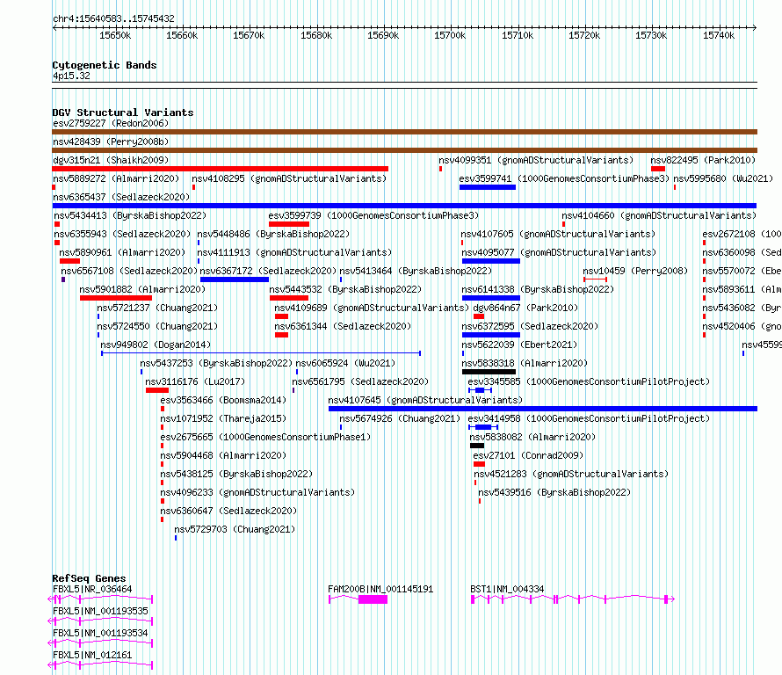Click the nsv6567108 (Sedlazeck2020) label
This screenshot has height=675, width=782.
(129, 271)
